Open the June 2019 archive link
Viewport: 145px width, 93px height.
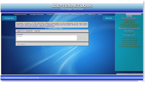[129, 33]
